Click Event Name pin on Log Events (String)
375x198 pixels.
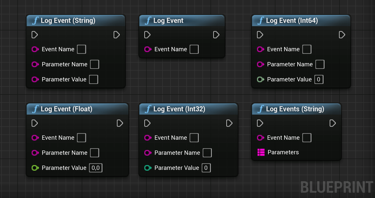click(261, 138)
